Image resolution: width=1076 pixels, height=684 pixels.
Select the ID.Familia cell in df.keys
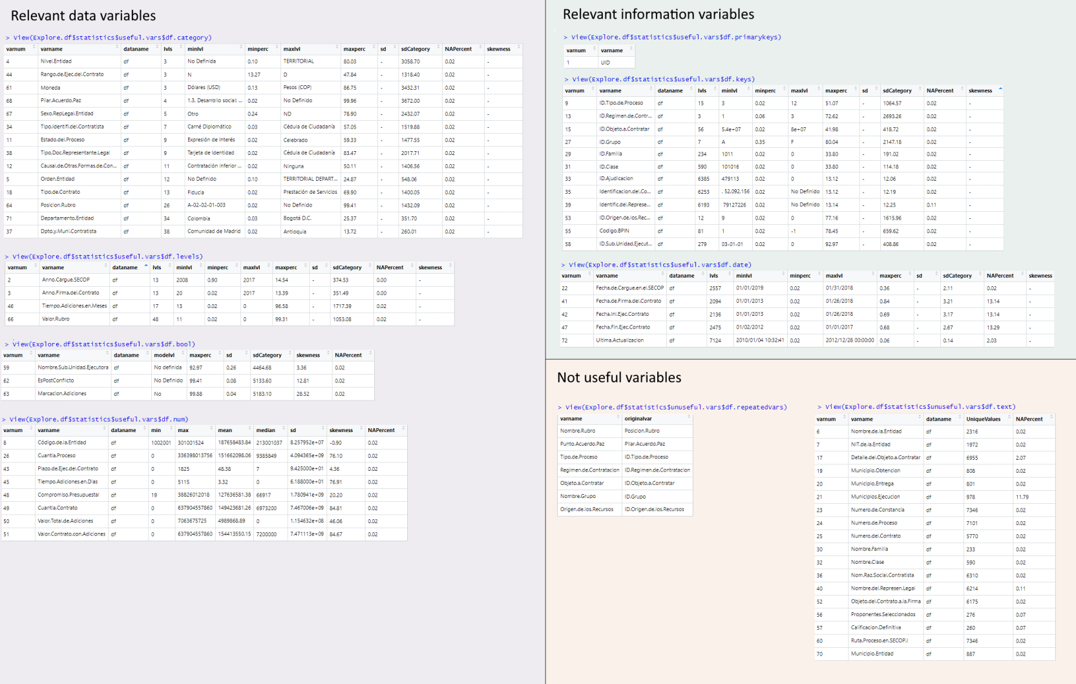[611, 154]
